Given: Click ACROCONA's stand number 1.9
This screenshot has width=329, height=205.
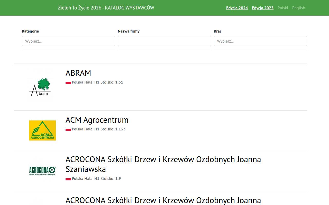Looking at the screenshot, I should point(118,179).
